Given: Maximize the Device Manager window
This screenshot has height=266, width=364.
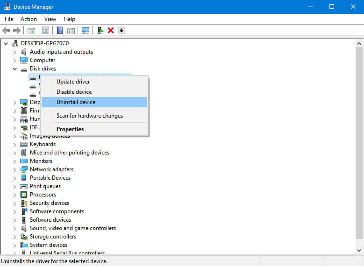Looking at the screenshot, I should [x=332, y=7].
